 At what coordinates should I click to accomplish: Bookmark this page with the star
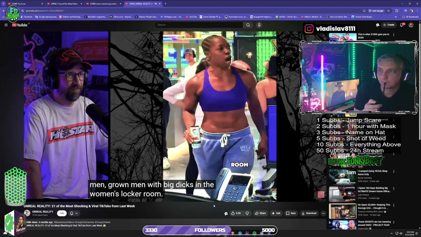point(388,11)
